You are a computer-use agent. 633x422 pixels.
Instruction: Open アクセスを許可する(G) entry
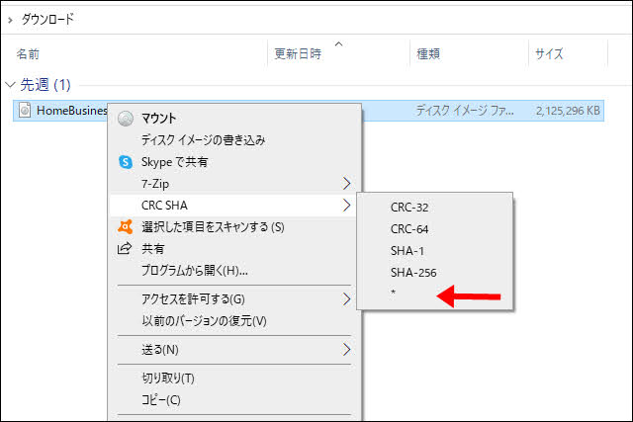[x=234, y=299]
